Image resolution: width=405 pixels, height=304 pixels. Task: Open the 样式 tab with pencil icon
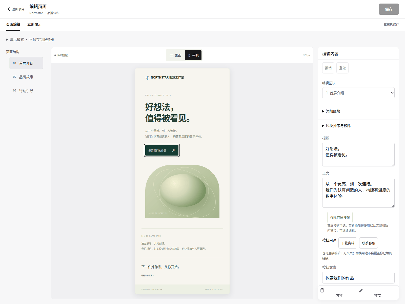point(378,293)
